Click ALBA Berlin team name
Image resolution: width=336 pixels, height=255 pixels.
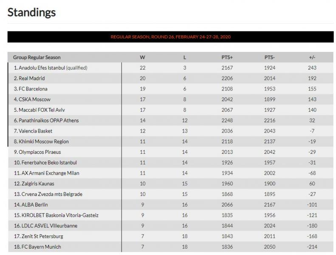click(34, 204)
